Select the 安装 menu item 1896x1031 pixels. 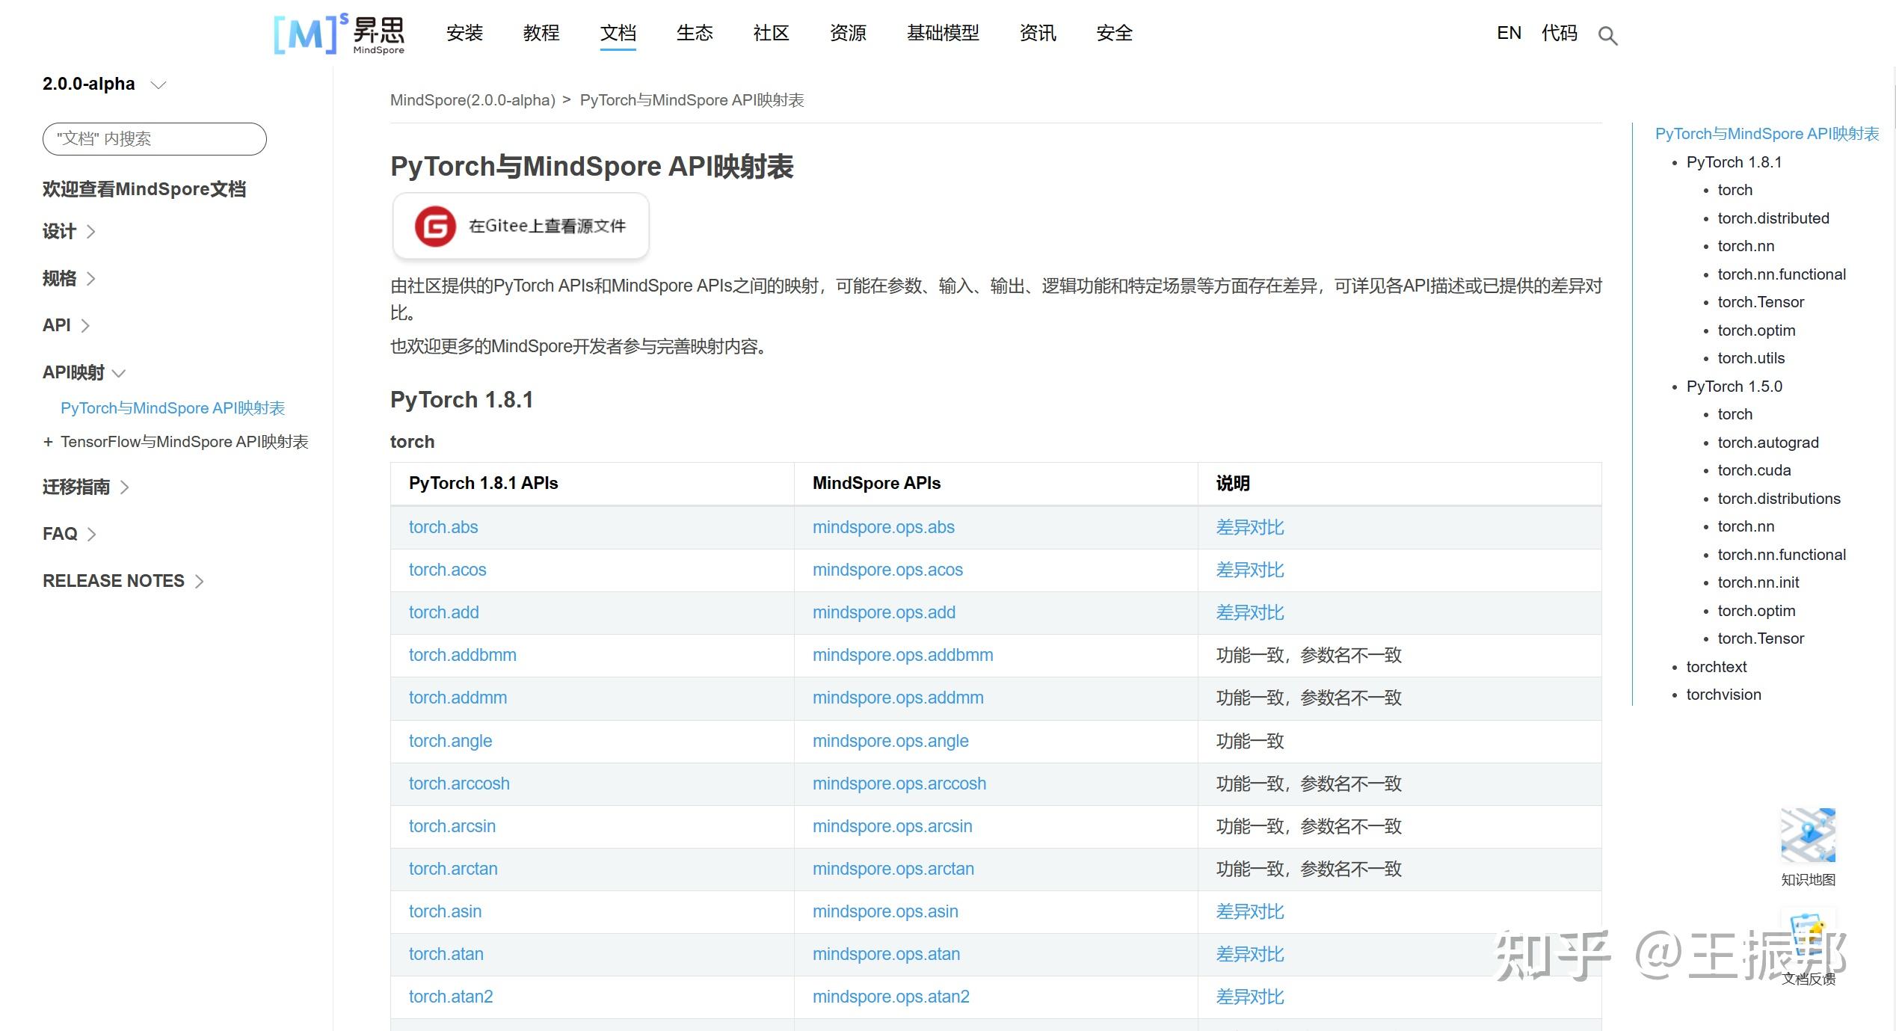coord(464,33)
